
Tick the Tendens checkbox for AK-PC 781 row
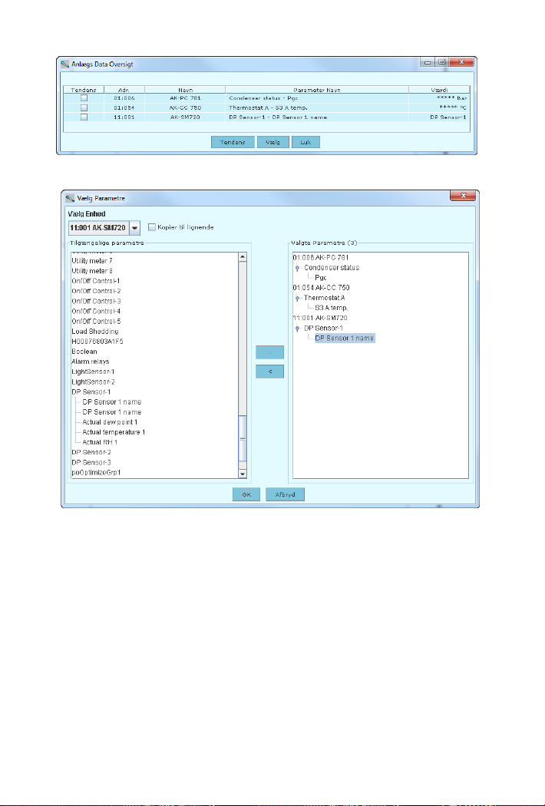[84, 97]
